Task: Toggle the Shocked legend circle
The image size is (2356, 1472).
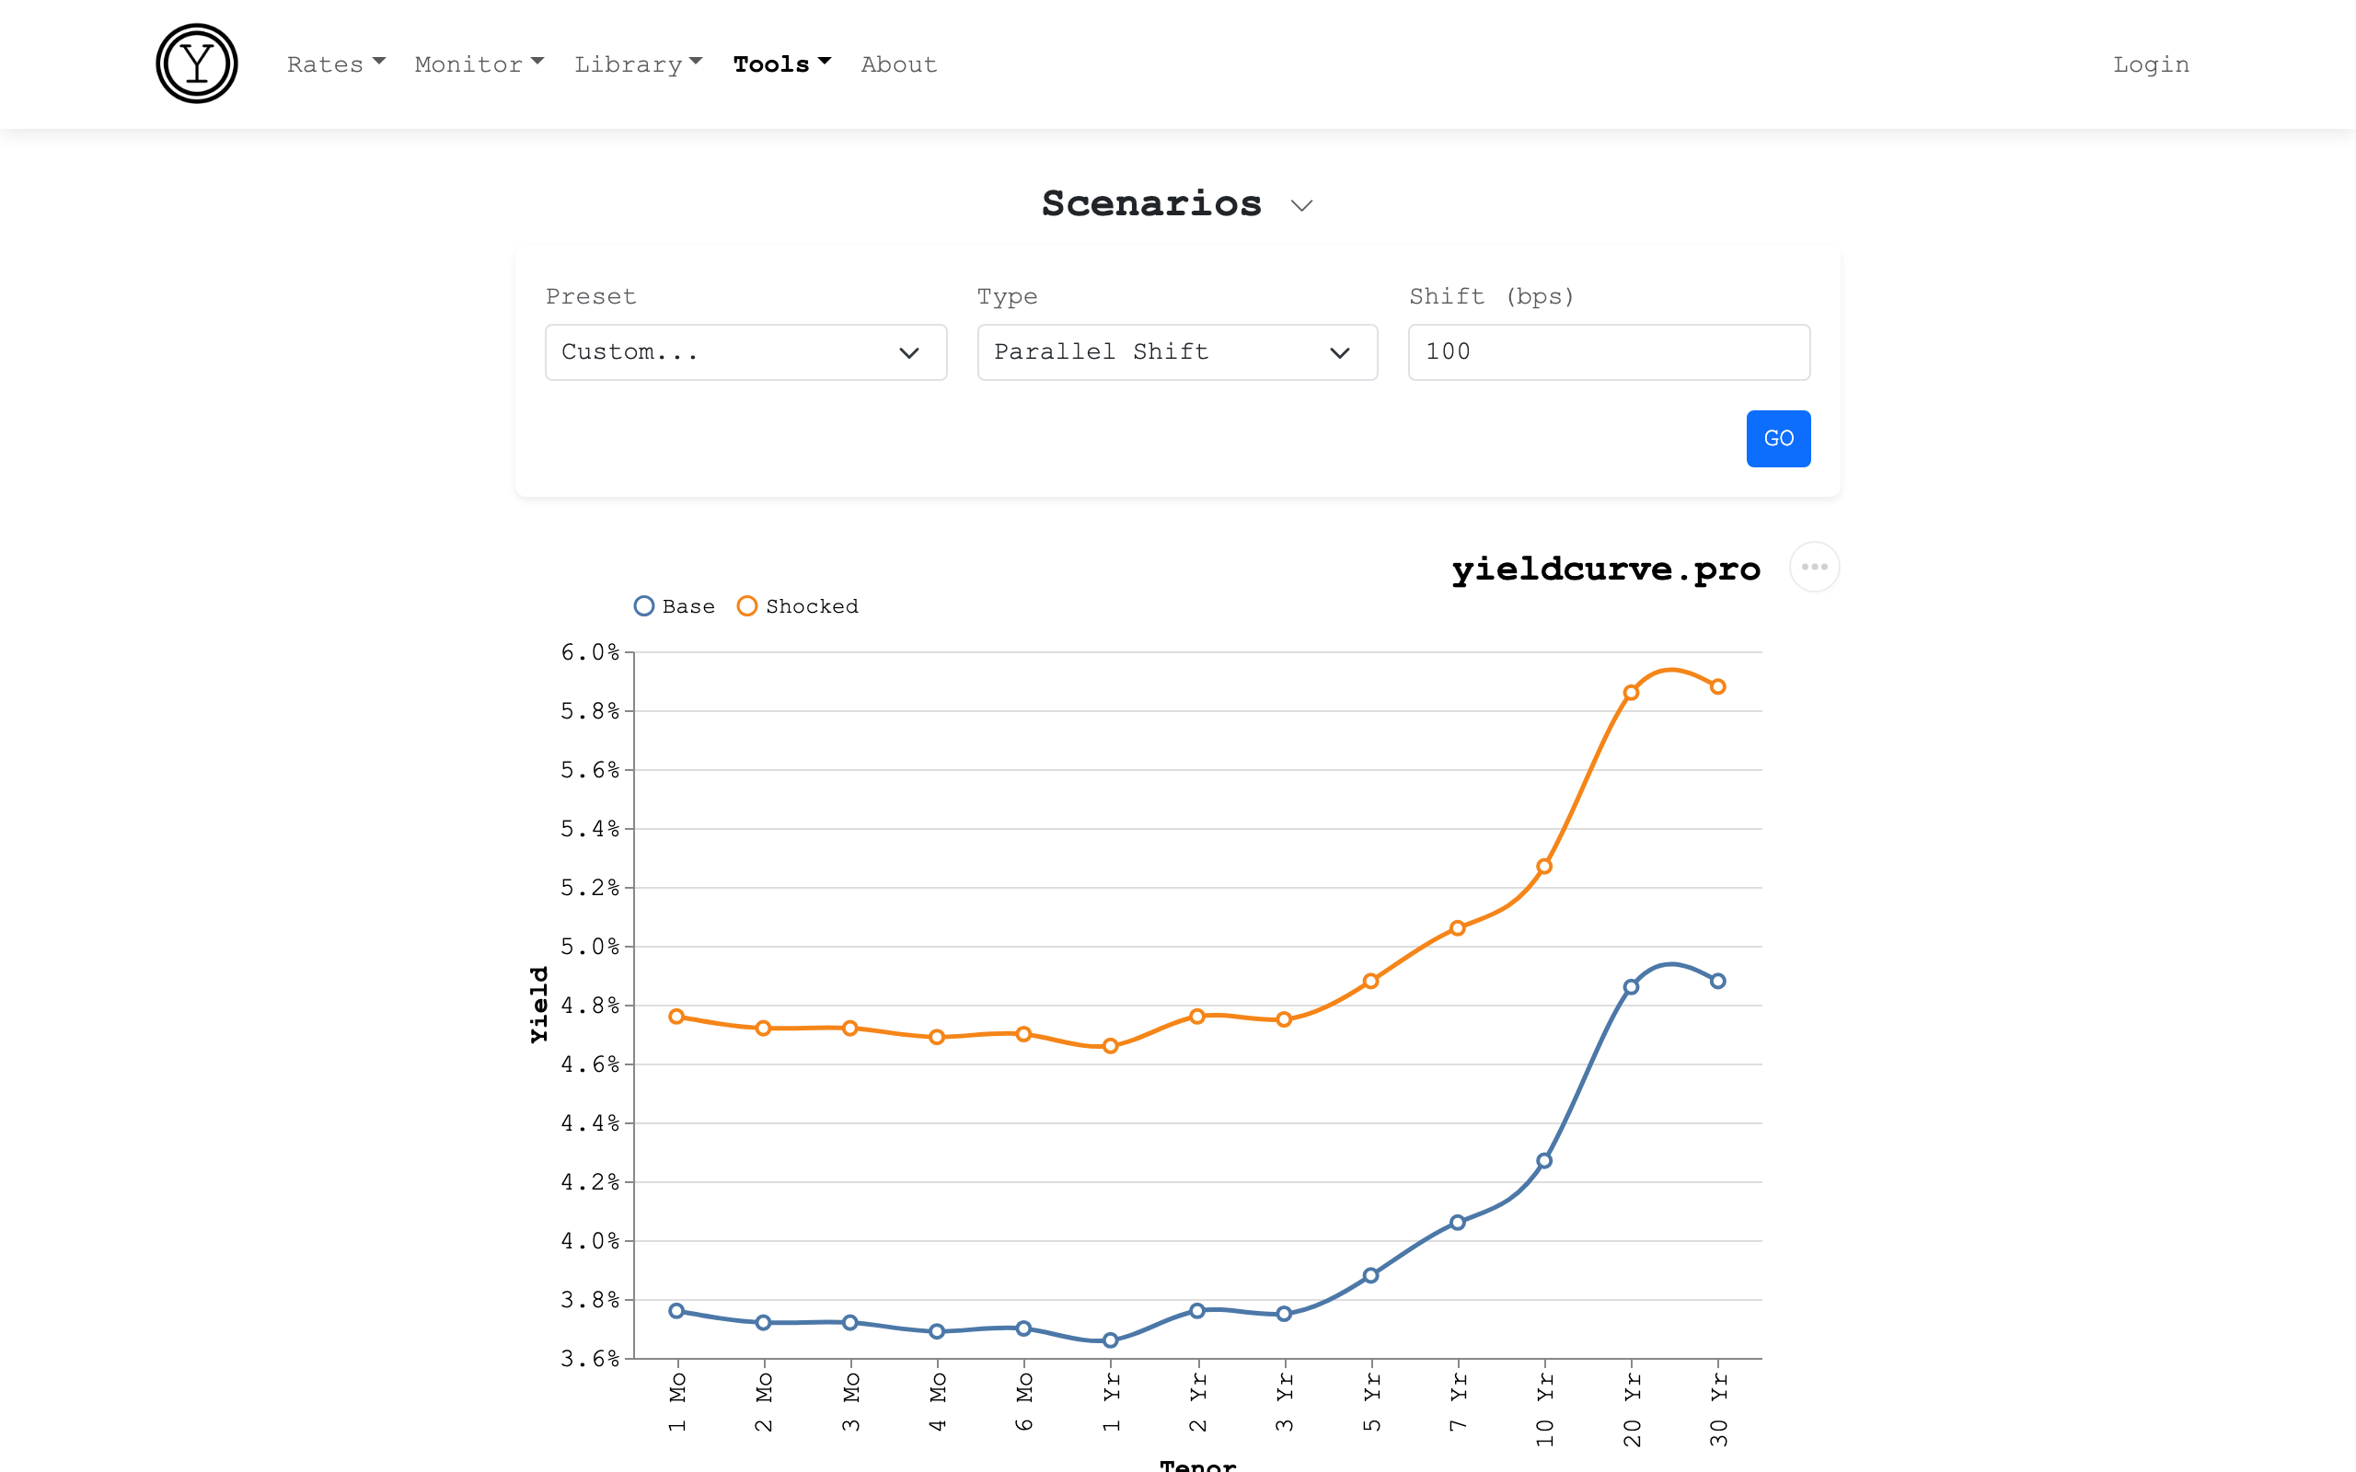Action: [x=746, y=606]
